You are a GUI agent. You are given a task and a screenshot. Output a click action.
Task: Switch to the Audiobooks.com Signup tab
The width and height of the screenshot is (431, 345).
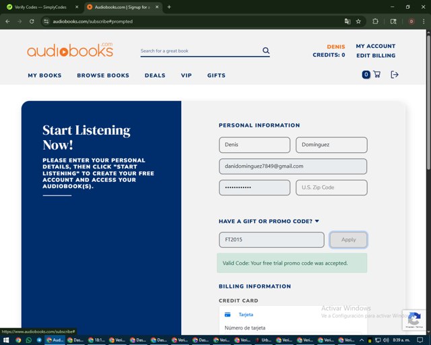click(123, 7)
